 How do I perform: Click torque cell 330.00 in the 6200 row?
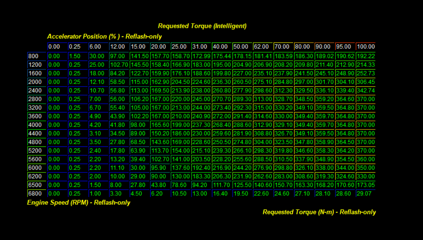pyautogui.click(x=366, y=177)
